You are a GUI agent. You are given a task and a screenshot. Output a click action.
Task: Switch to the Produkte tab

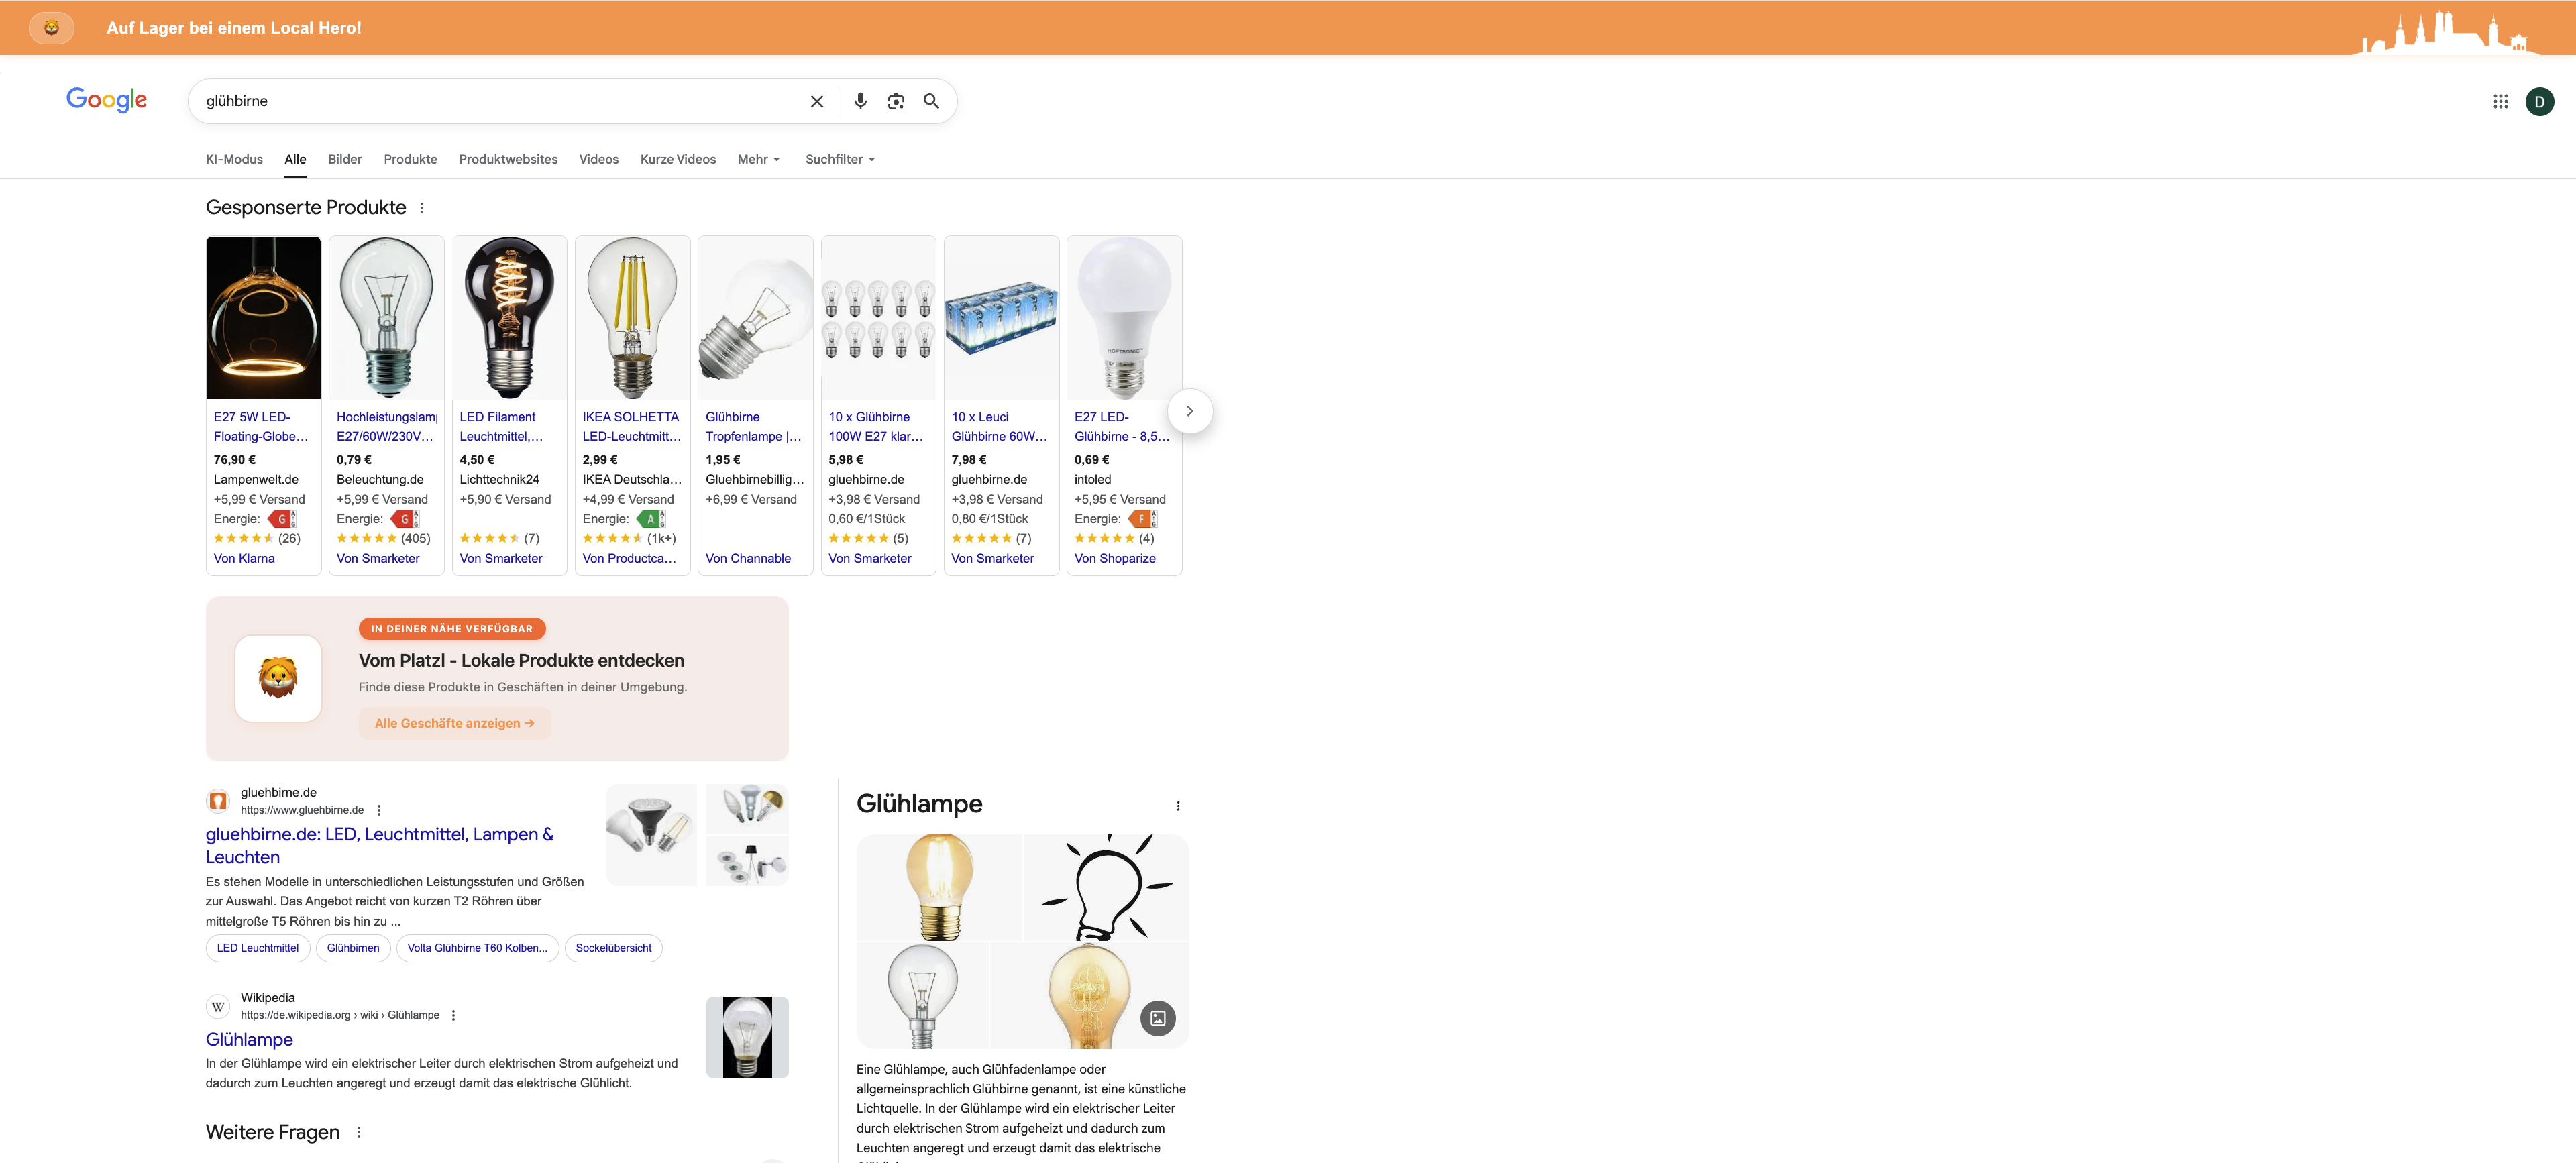pos(410,159)
